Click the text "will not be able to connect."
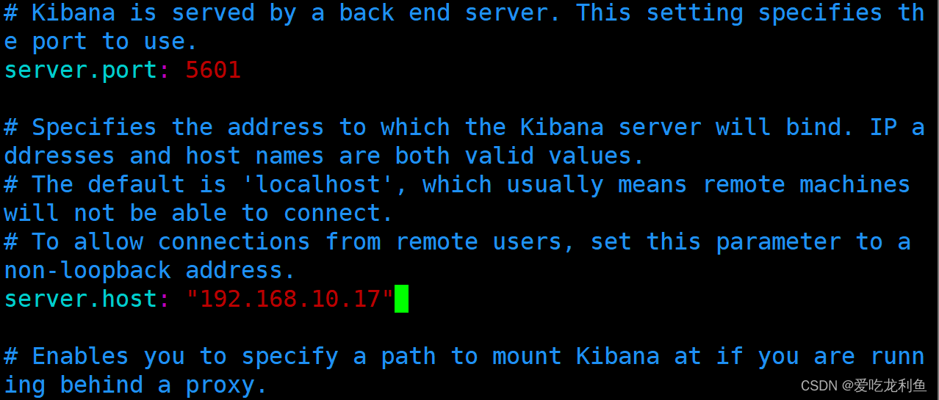The height and width of the screenshot is (400, 939). [198, 213]
